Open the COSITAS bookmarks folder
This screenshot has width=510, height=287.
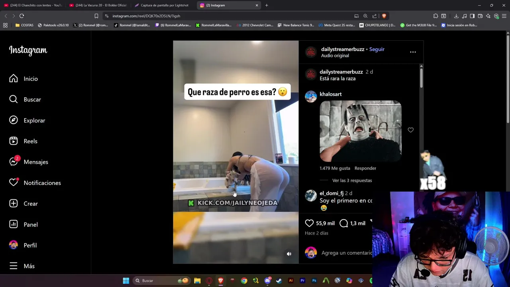[24, 25]
